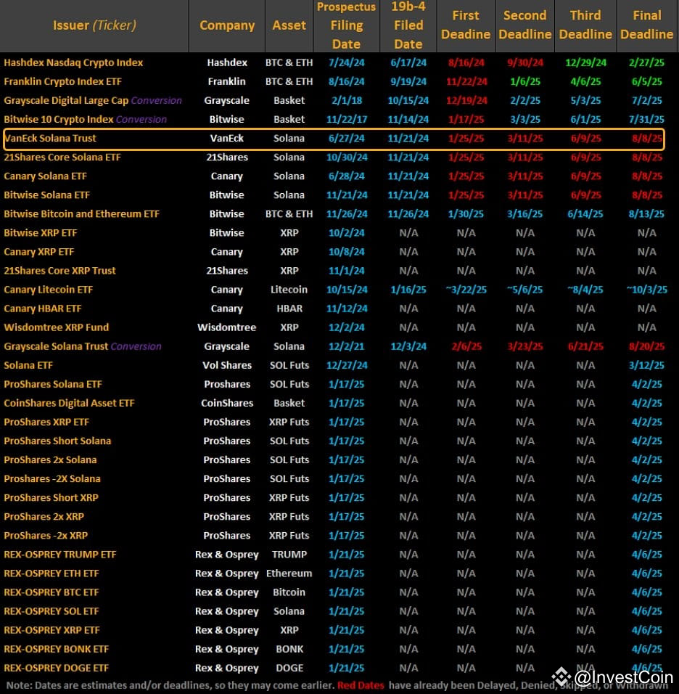Click the REX-OSPREY DOGE ETF issuer
Viewport: 679px width, 694px height.
[56, 668]
